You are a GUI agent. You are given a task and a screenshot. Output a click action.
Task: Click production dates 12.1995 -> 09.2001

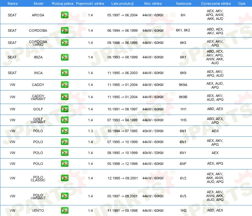point(123,178)
